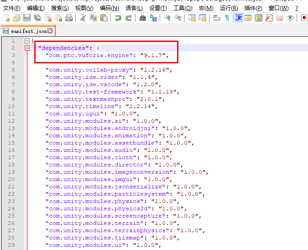Click the Redo toolbar icon

(x=129, y=18)
